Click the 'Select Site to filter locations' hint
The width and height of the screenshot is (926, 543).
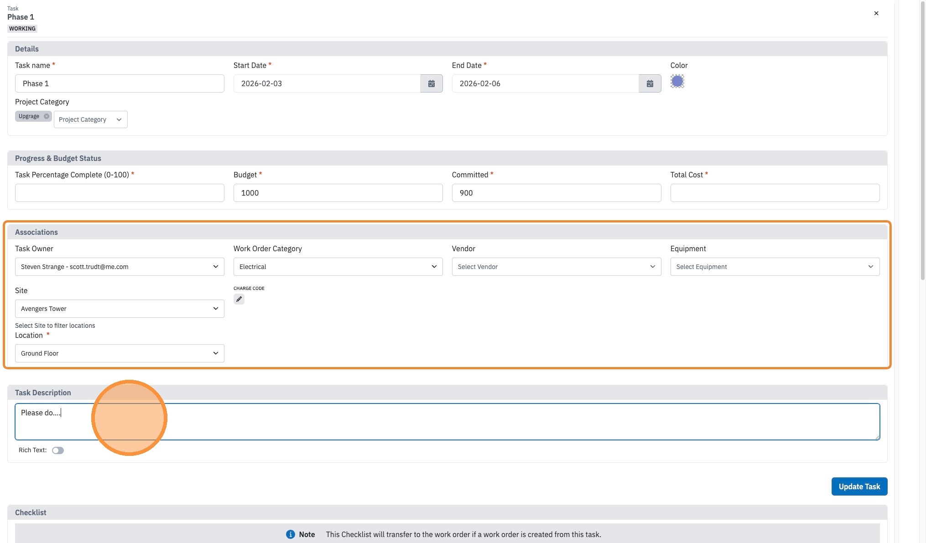click(55, 326)
